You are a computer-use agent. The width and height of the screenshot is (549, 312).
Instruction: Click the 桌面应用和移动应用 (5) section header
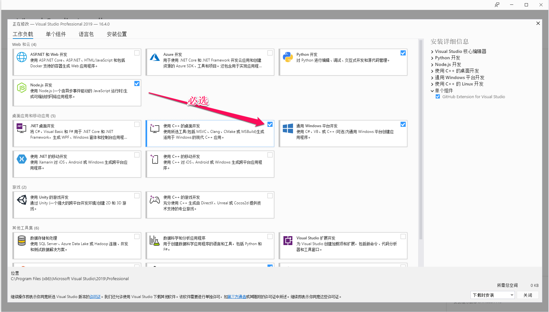(x=34, y=116)
